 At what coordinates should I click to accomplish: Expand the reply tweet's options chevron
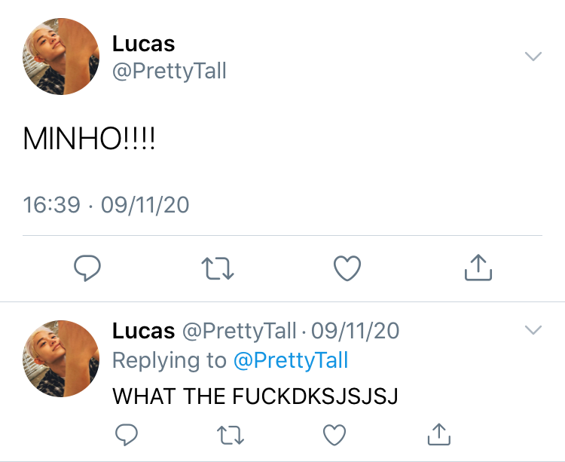click(533, 330)
